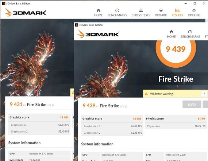This screenshot has height=161, width=208.
Task: Select the Physics score row showing 5 749
Action: (x=176, y=119)
